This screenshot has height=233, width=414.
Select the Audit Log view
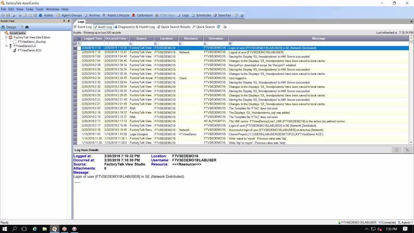tap(103, 27)
